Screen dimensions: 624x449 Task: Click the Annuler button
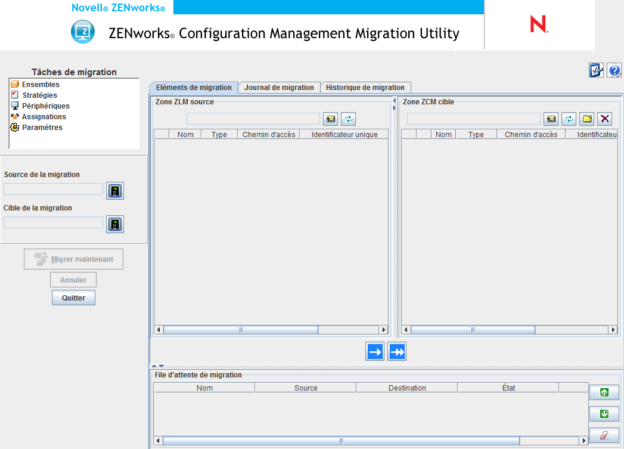click(x=73, y=279)
